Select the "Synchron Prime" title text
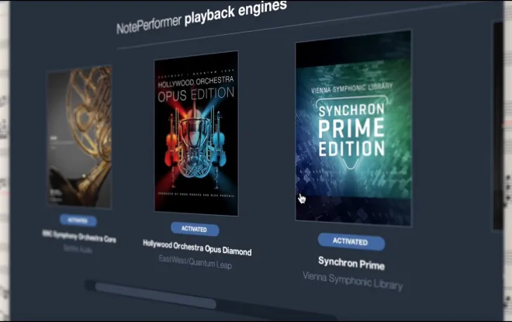This screenshot has width=512, height=322. (351, 263)
